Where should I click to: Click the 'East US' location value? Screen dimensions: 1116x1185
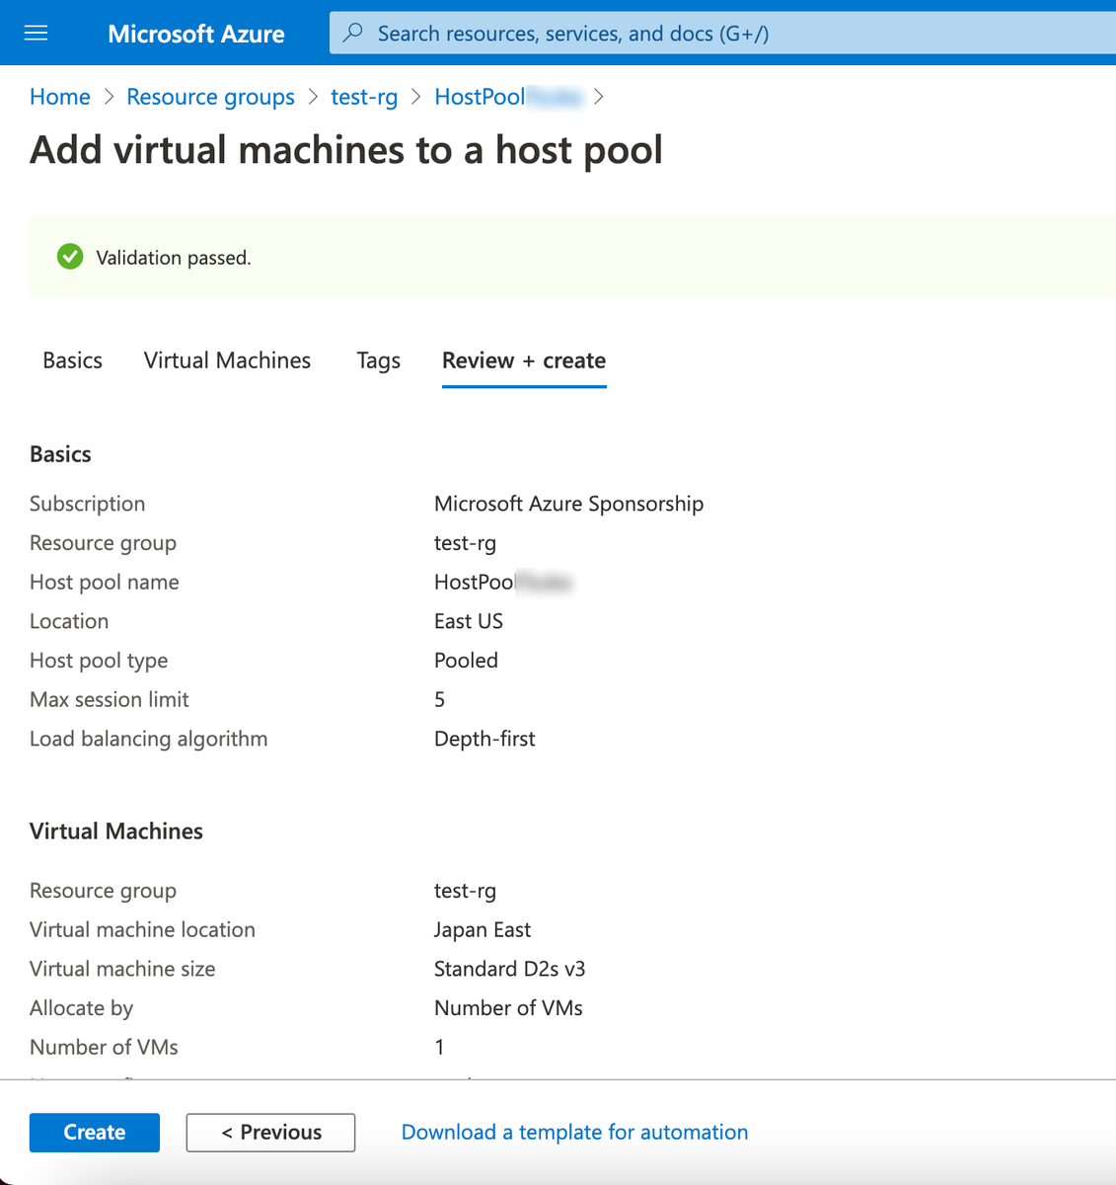[469, 621]
